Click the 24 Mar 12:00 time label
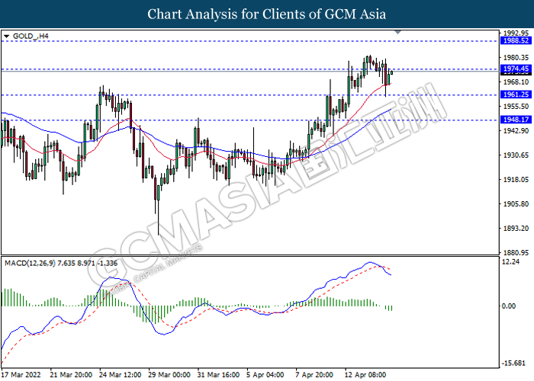This screenshot has width=534, height=381. (x=121, y=375)
